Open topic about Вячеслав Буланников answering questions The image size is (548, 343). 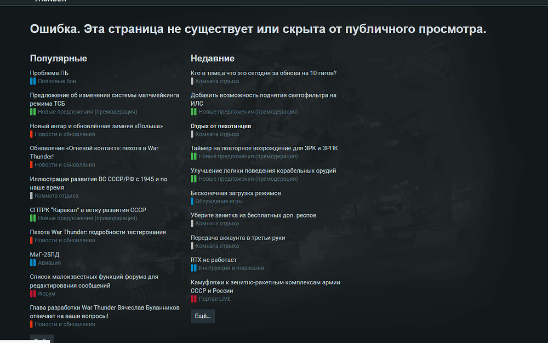coord(104,312)
